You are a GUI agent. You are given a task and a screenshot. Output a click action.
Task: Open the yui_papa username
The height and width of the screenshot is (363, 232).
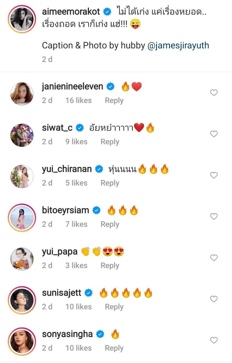[x=60, y=252]
